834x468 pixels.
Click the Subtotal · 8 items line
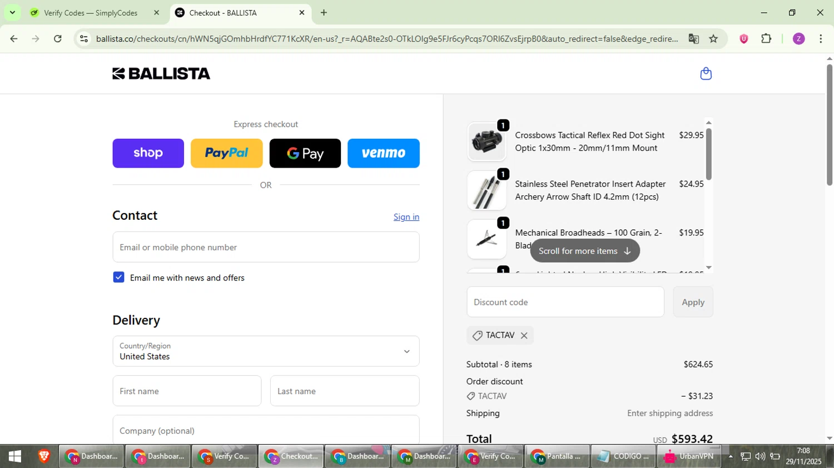[589, 364]
